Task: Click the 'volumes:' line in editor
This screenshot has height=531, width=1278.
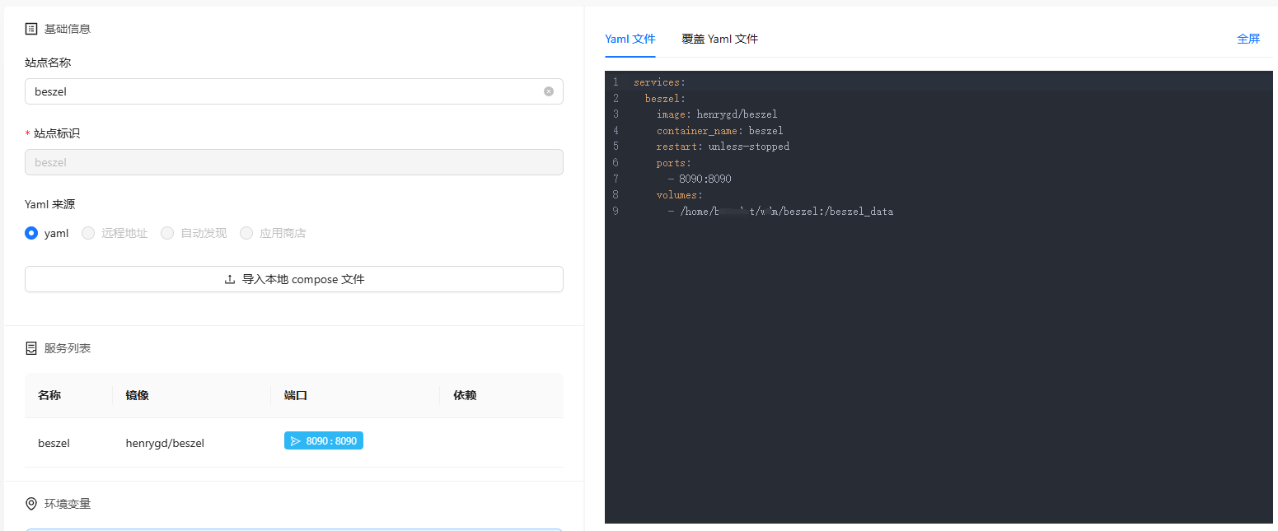Action: pyautogui.click(x=680, y=195)
